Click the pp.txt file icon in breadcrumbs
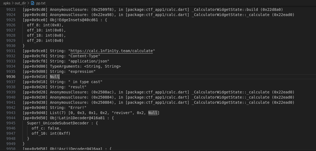Screen dimensions: 316x151 point(33,3)
